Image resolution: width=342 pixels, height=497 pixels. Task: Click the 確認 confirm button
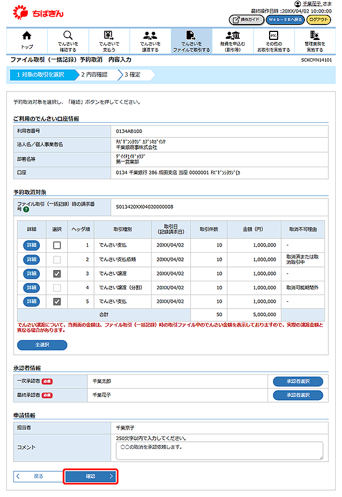point(90,476)
